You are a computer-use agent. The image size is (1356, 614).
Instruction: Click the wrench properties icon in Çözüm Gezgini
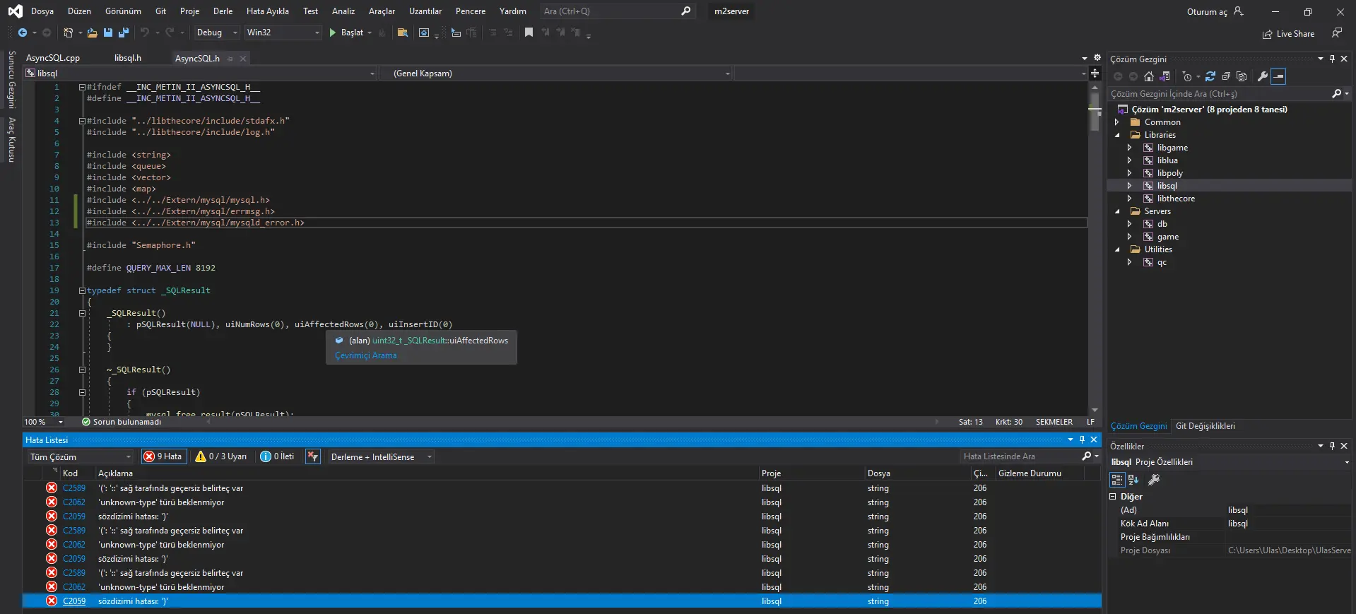pyautogui.click(x=1263, y=76)
